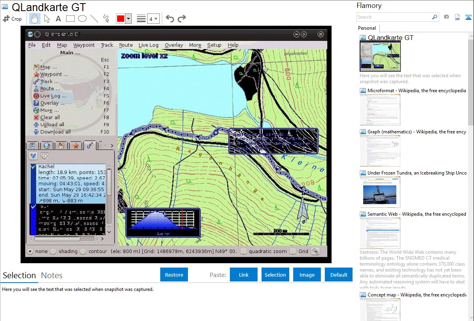The image size is (474, 321).
Task: Redo the annotation
Action: pos(182,19)
